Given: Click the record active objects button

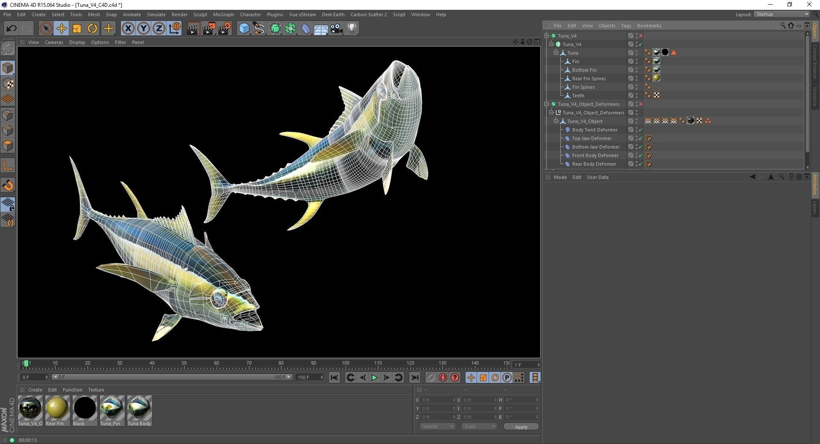Looking at the screenshot, I should 430,377.
